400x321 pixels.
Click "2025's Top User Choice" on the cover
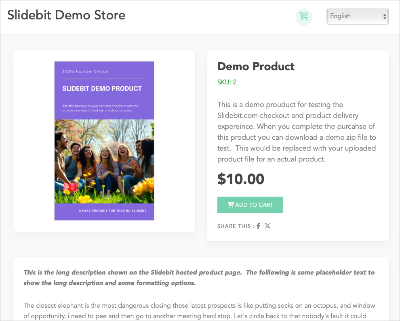coord(85,71)
